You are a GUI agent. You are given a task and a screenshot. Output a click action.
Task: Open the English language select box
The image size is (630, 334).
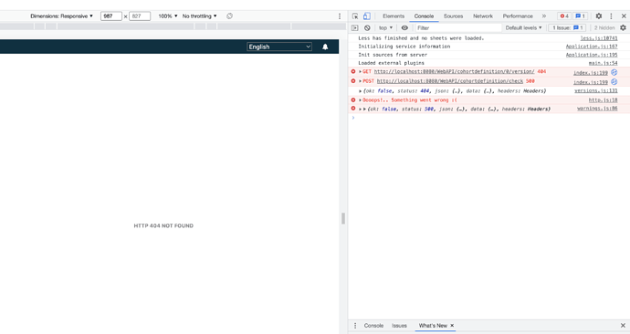pos(279,47)
